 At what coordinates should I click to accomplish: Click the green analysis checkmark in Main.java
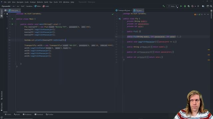point(112,14)
